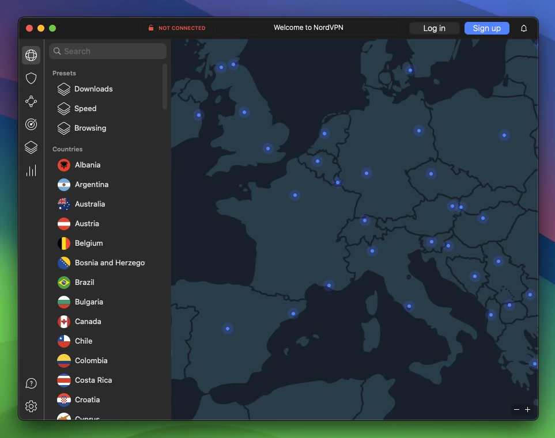
Task: Zoom out the map with the minus control
Action: [x=516, y=409]
